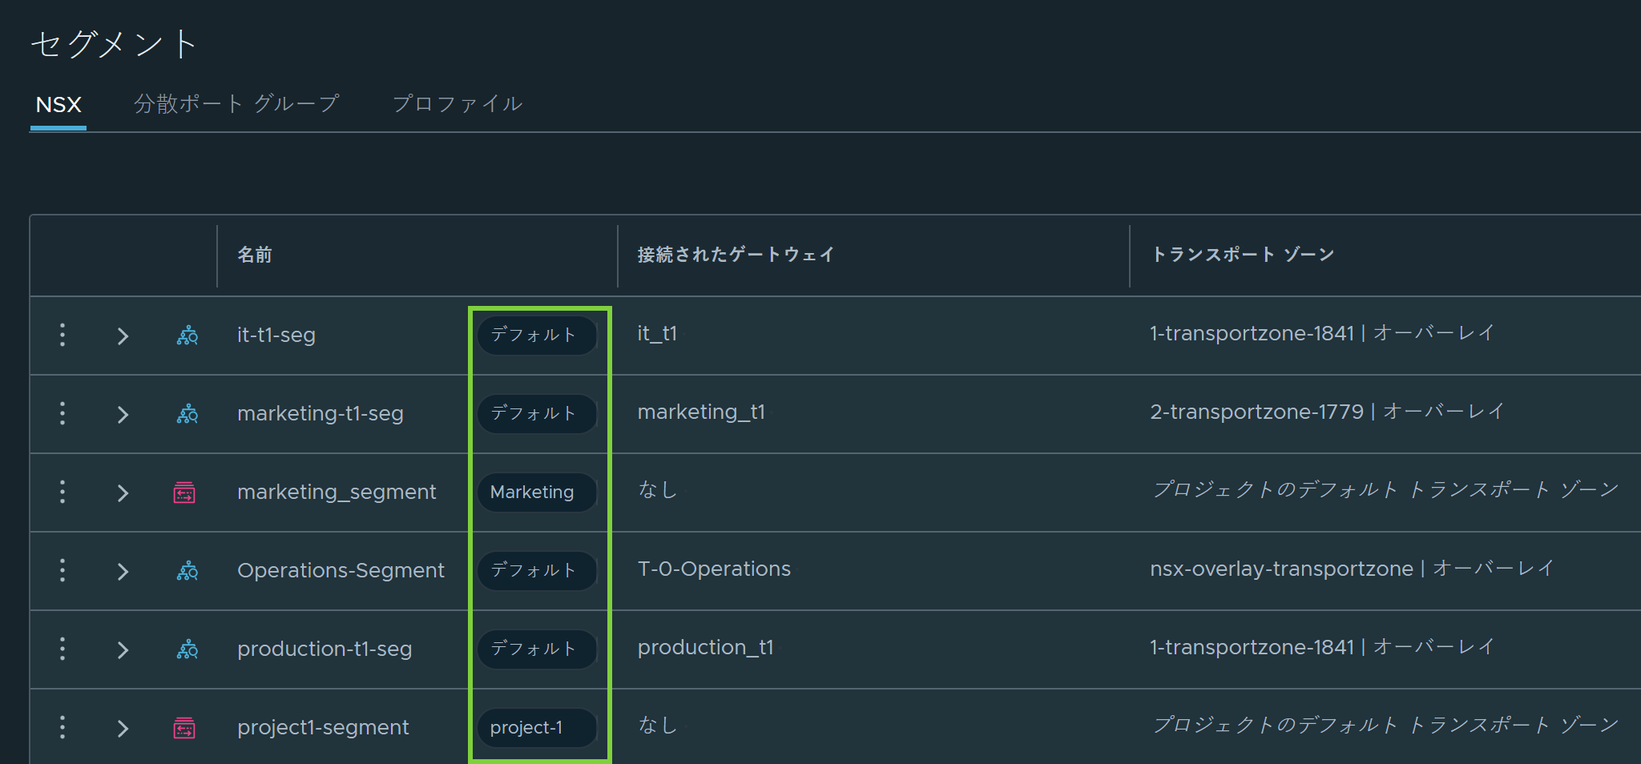Select the production-t1-seg segment name
The height and width of the screenshot is (764, 1641).
(x=325, y=649)
